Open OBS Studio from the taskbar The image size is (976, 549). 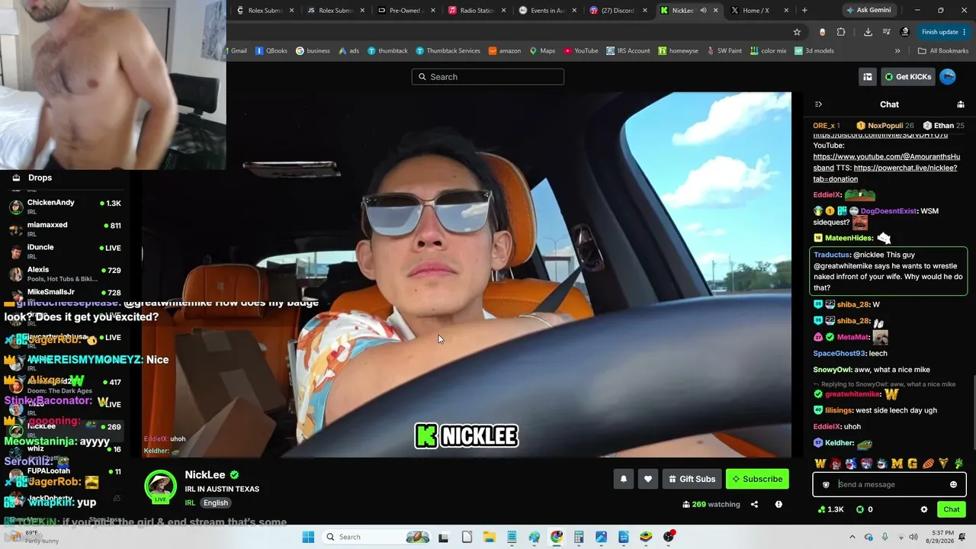coord(669,537)
